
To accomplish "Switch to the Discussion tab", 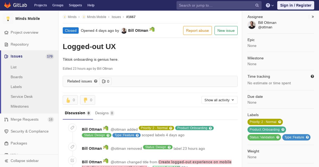I will [x=78, y=113].
